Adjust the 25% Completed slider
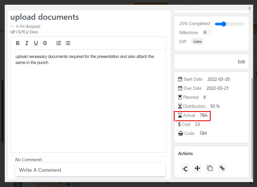 click(x=230, y=24)
